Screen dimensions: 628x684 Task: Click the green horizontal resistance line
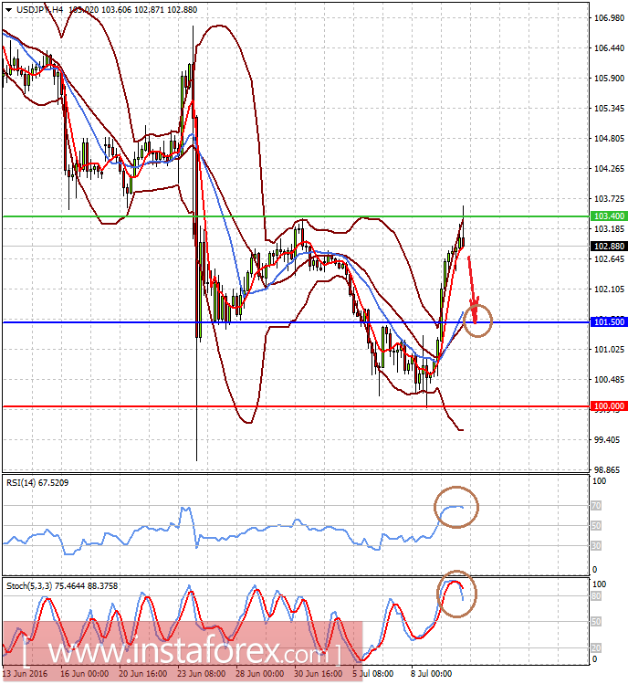[296, 216]
